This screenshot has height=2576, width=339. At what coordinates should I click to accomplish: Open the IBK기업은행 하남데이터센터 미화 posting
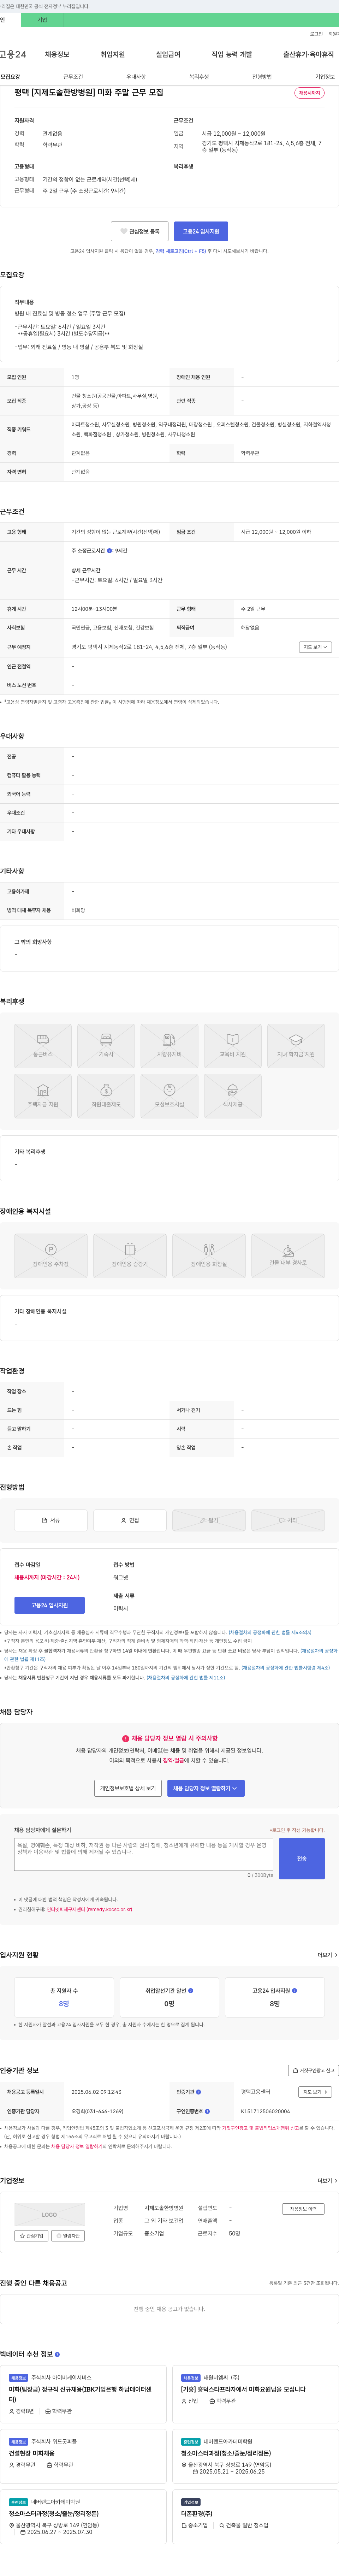point(83,2394)
